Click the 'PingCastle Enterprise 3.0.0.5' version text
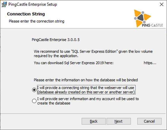The width and height of the screenshot is (167, 130). pos(56,40)
